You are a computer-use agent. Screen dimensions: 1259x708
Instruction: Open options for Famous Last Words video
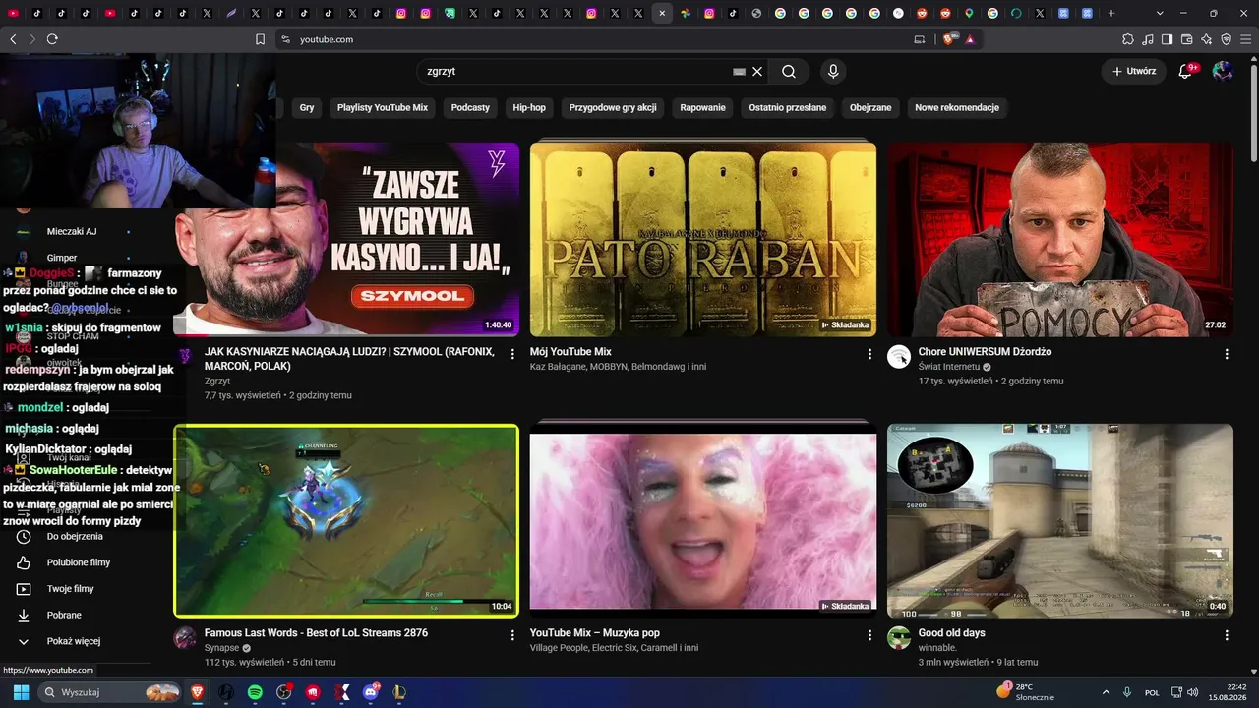click(x=512, y=635)
